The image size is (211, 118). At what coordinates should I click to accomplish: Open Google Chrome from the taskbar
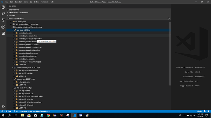pyautogui.click(x=48, y=115)
